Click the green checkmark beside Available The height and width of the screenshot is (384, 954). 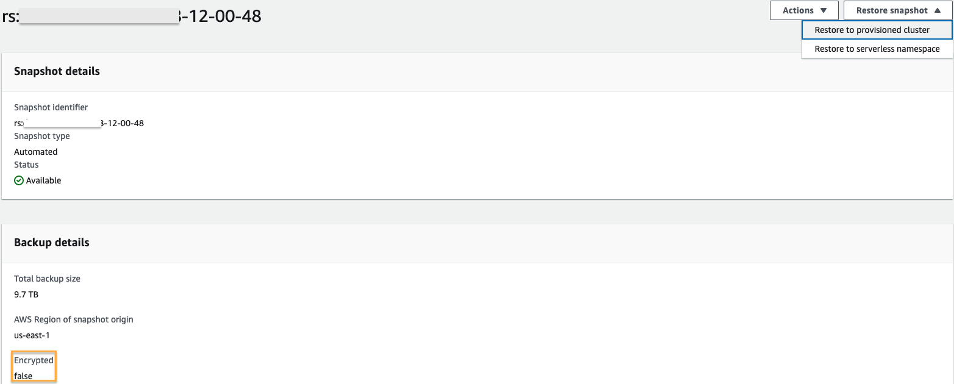click(18, 180)
